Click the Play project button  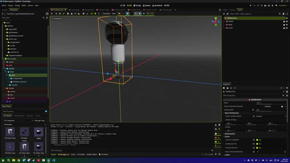(x=251, y=5)
